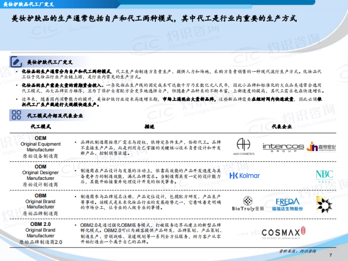Select the FREDA 福瑞达生物股份 logo

tap(287, 204)
